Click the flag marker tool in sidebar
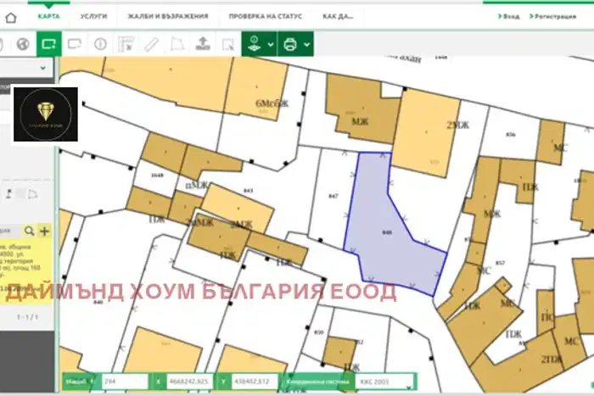 [x=8, y=194]
